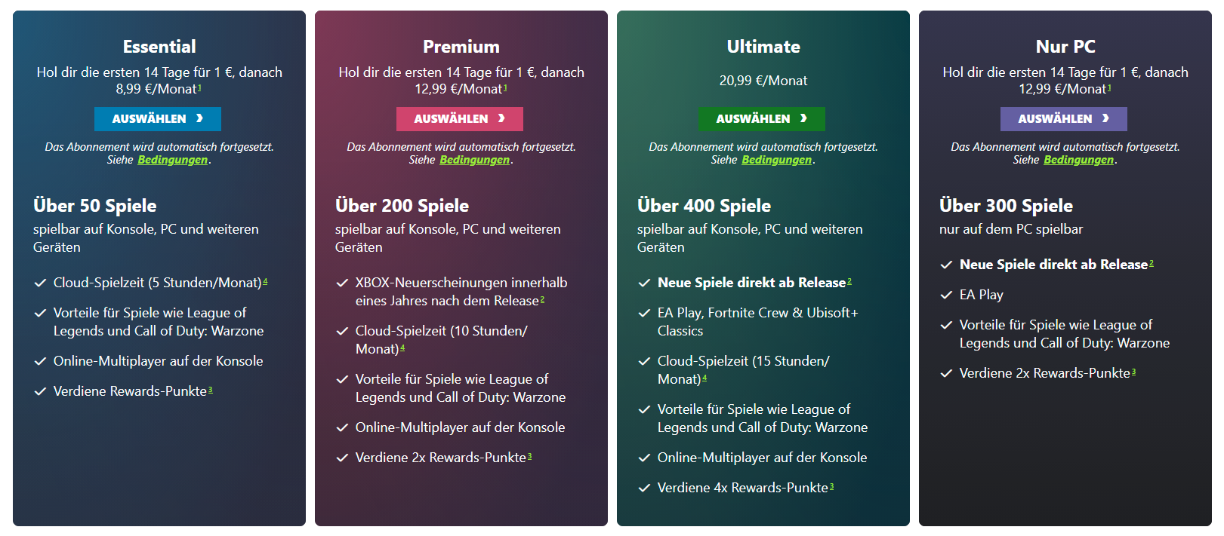Open Bedingungen link under Premium plan

pyautogui.click(x=474, y=160)
